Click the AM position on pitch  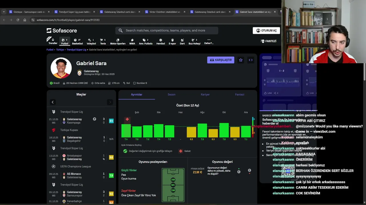(173, 180)
